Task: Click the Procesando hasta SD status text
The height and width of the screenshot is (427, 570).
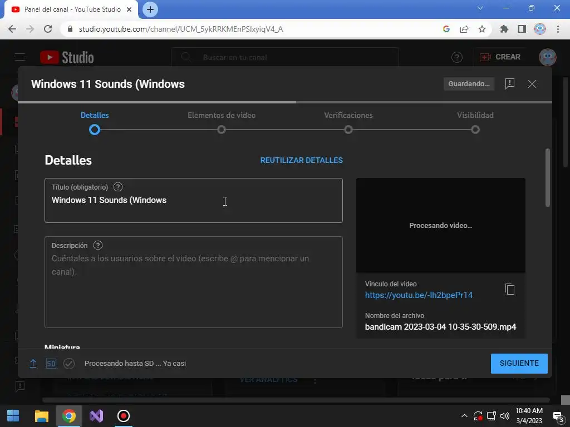Action: 135,364
